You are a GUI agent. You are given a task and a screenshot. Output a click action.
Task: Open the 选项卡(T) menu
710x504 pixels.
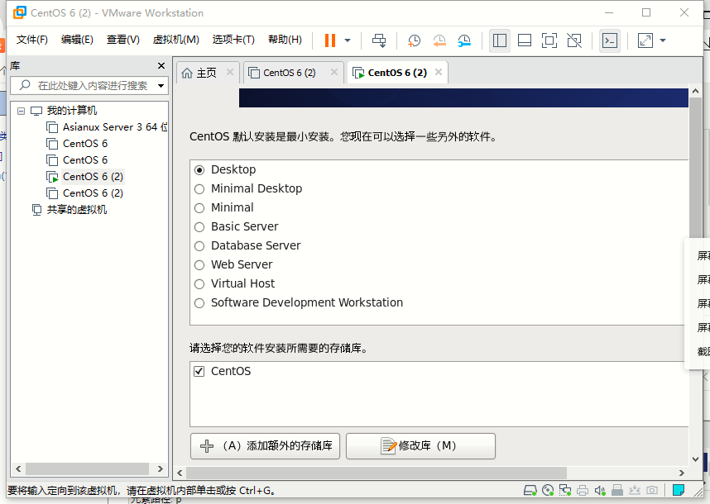point(233,40)
